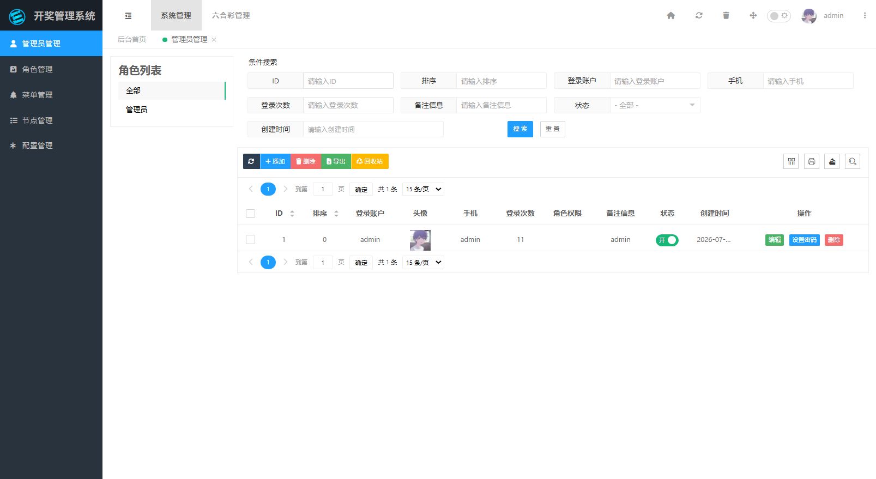Click 设置密码 for the admin row
The image size is (876, 479).
[x=805, y=240]
